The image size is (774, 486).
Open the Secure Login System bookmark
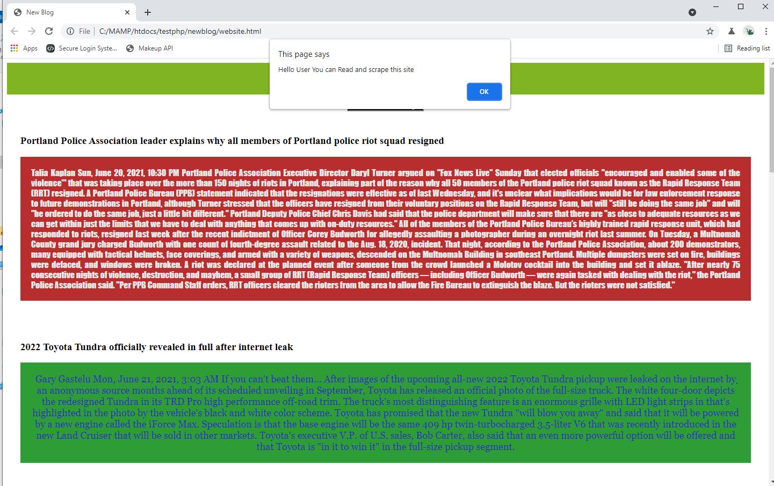pos(82,48)
